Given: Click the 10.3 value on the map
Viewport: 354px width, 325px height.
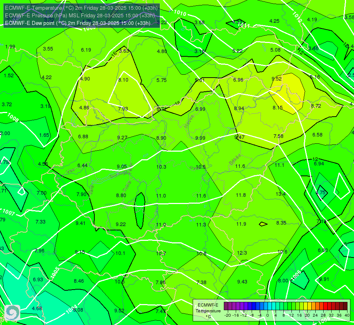Looking at the screenshot, I should coord(161,167).
